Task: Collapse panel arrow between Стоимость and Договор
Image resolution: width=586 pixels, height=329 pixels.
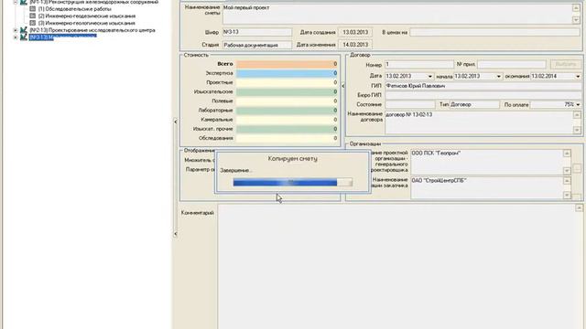Action: (343, 86)
